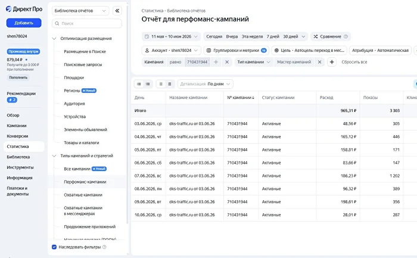
Task: Select dense row density icon
Action: coord(170,84)
